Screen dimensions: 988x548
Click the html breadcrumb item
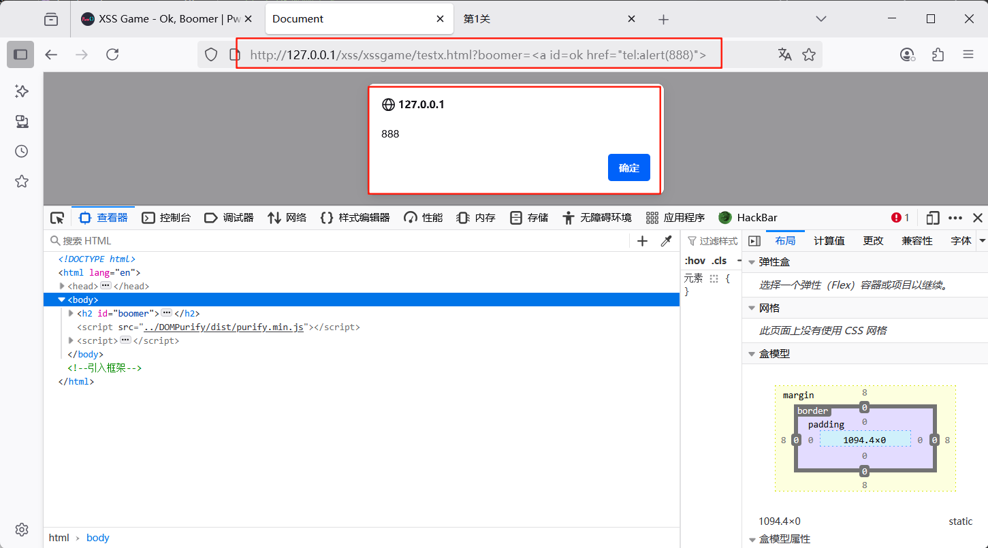pos(59,538)
